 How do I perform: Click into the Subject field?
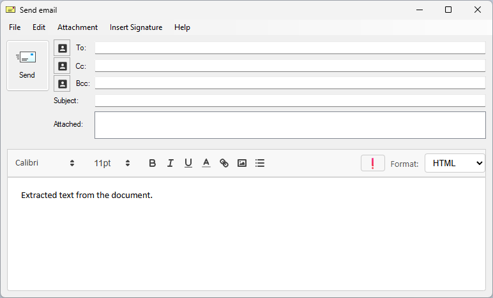click(290, 101)
